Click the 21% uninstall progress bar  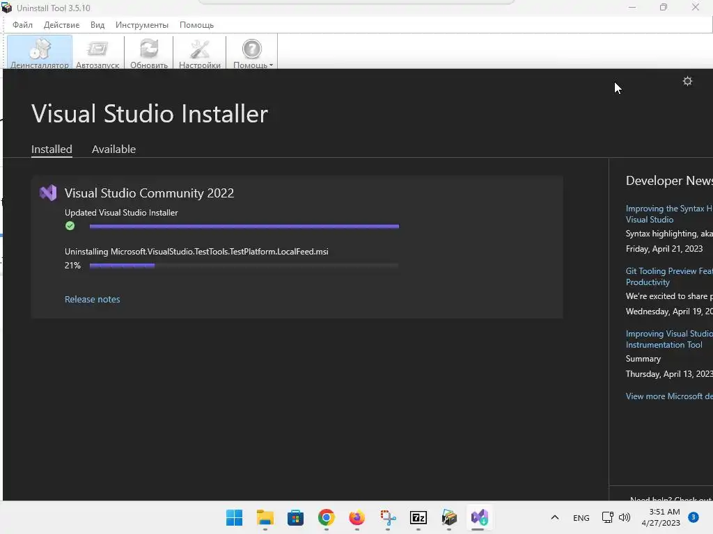click(244, 266)
